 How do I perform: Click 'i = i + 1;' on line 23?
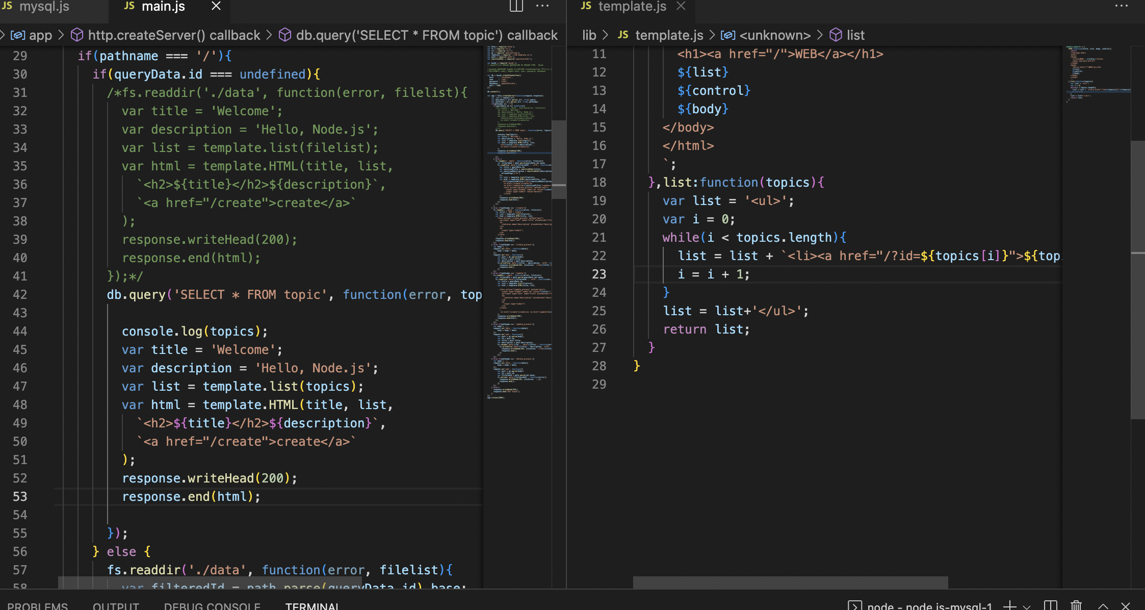point(714,274)
